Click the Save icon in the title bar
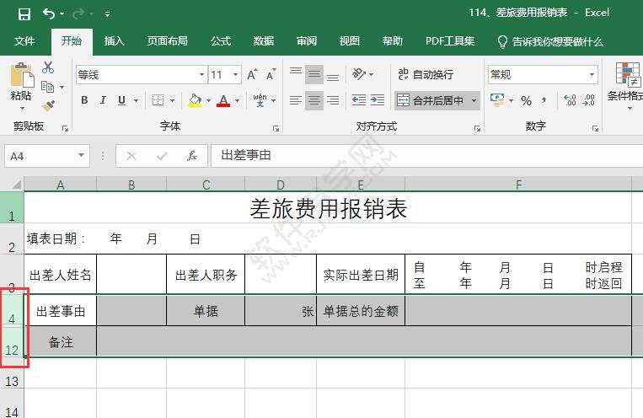Viewport: 643px width, 418px height. [24, 13]
